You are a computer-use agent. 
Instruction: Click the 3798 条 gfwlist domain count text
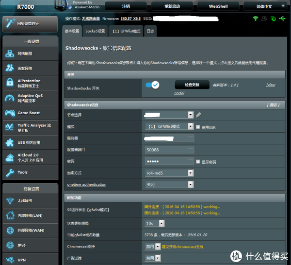point(151,235)
